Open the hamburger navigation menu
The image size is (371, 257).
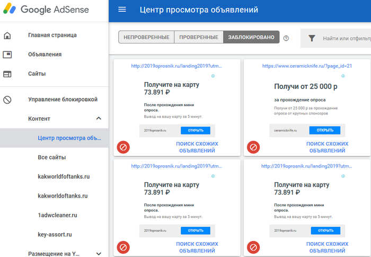(122, 10)
